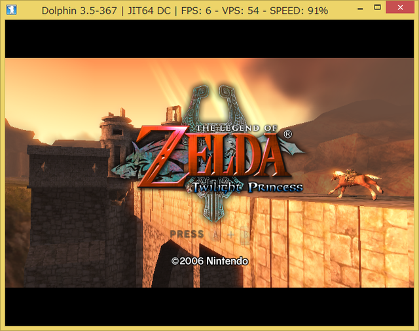Click the galloping horse on the bridge
This screenshot has width=419, height=331.
(356, 184)
